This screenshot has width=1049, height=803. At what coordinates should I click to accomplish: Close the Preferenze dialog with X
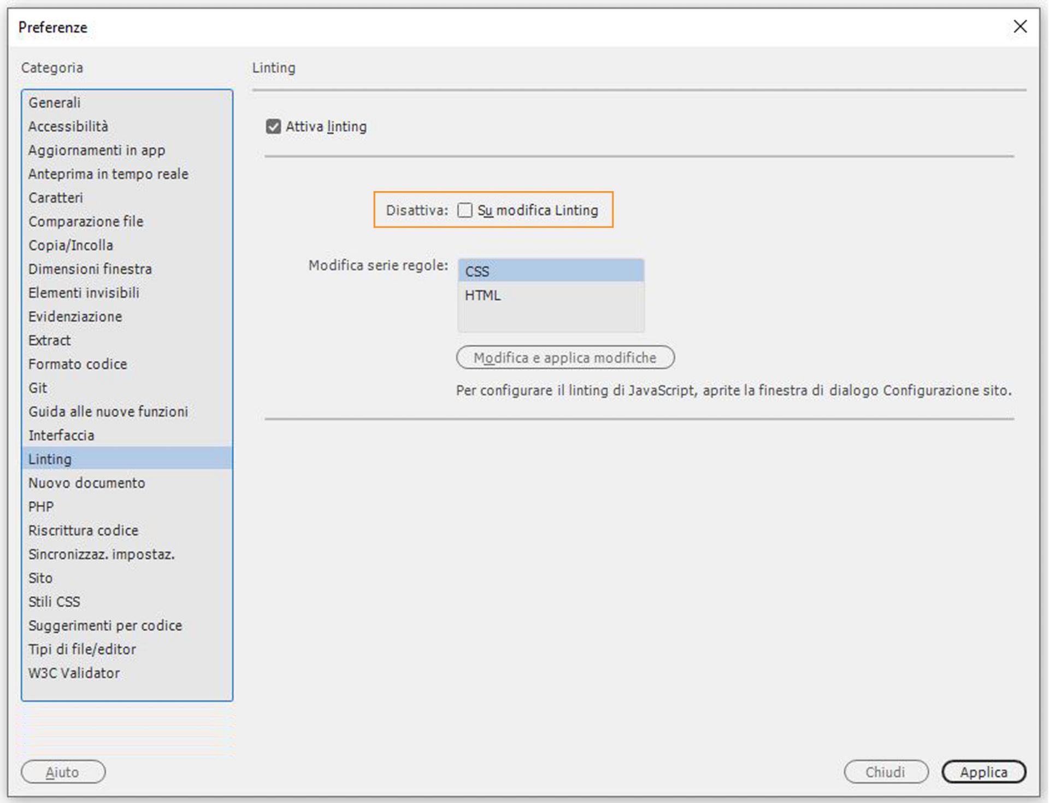(x=1019, y=27)
